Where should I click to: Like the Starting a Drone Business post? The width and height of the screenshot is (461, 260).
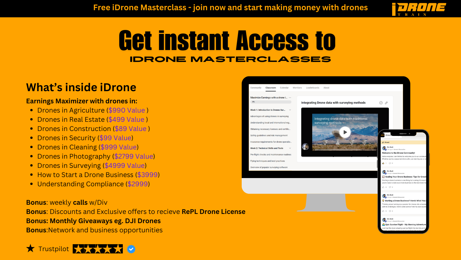pyautogui.click(x=383, y=211)
